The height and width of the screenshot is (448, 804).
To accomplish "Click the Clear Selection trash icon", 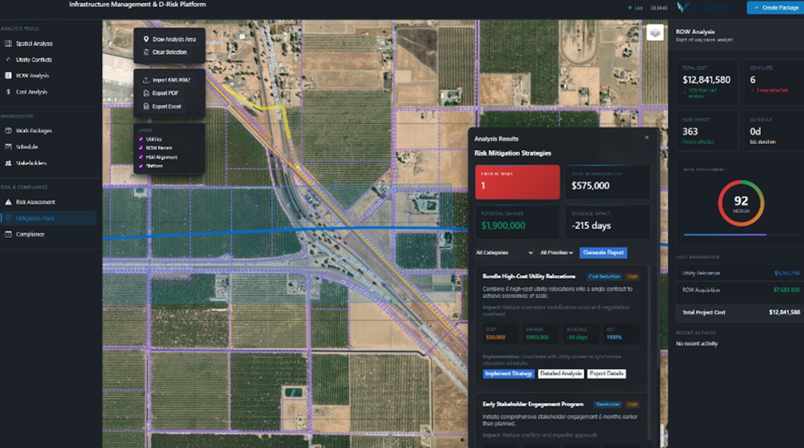I will point(146,52).
